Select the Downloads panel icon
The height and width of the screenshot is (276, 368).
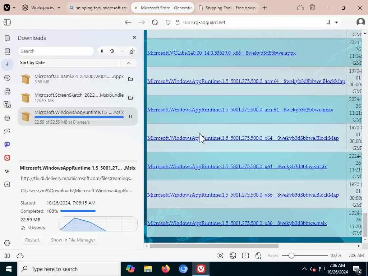point(7,64)
